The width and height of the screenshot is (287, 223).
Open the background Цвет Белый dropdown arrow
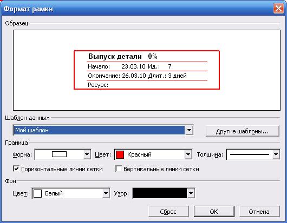point(106,193)
